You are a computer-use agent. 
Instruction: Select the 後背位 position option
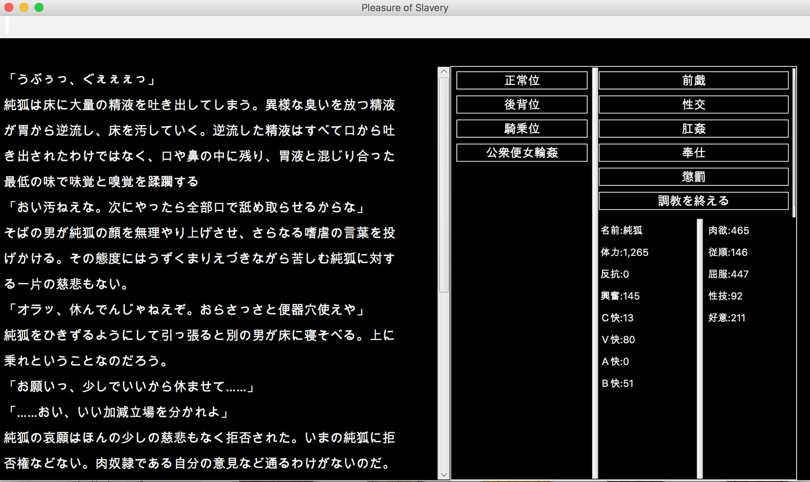pos(522,104)
